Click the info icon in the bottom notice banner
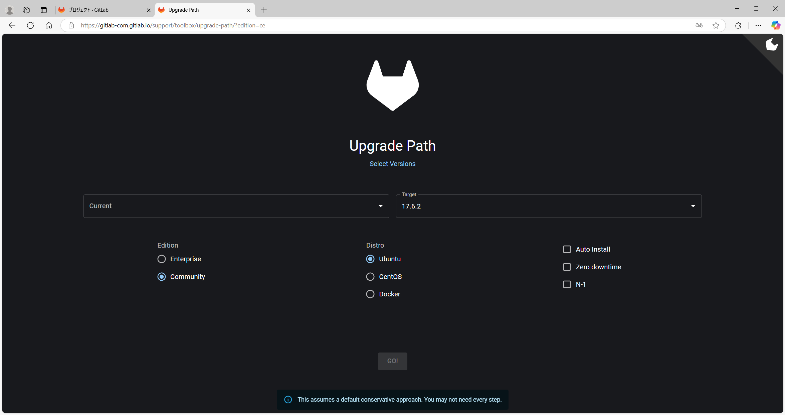This screenshot has width=785, height=415. [288, 399]
